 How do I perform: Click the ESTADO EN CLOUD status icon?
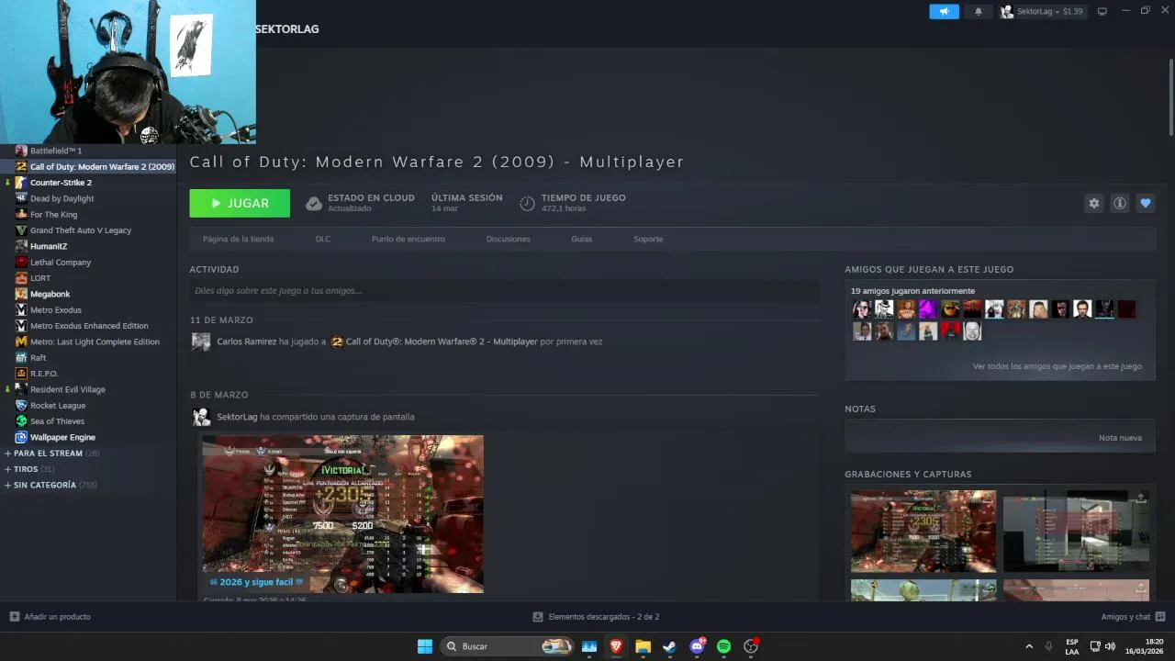(x=314, y=203)
